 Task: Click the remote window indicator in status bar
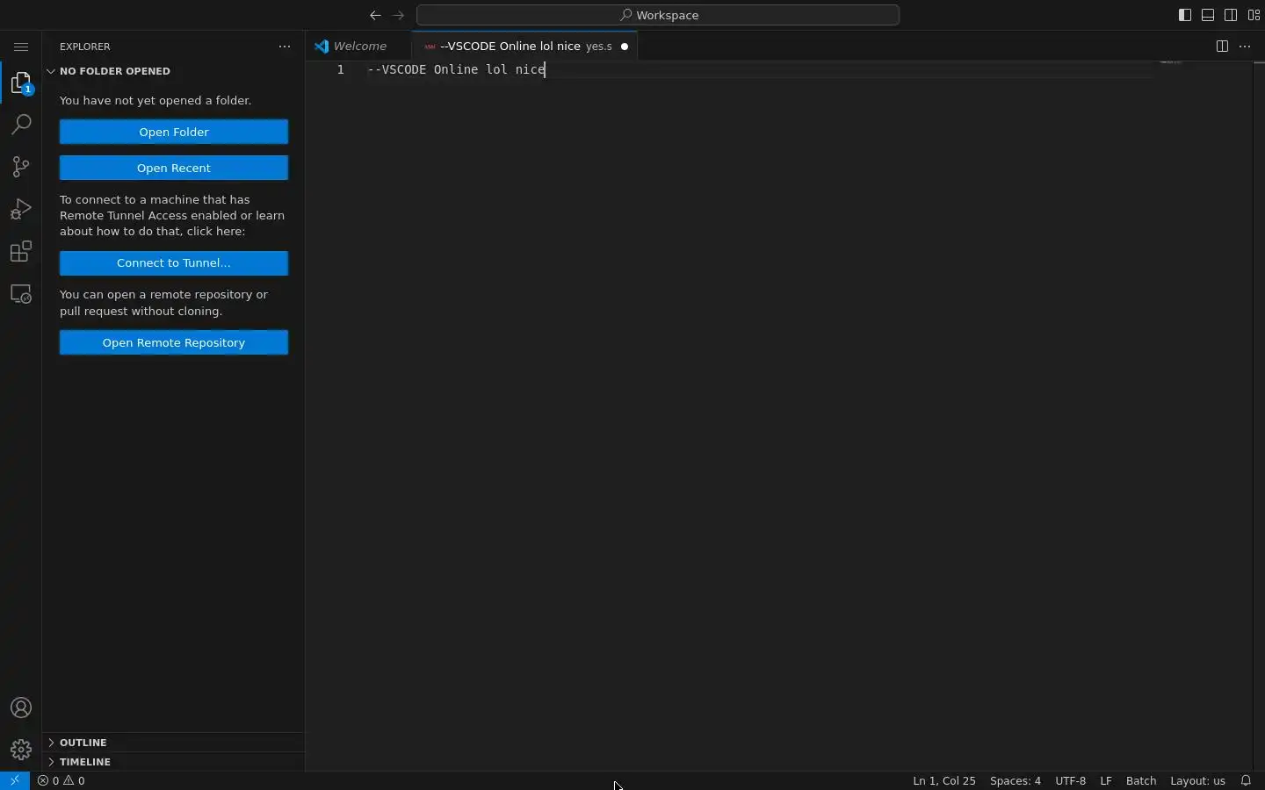click(15, 780)
